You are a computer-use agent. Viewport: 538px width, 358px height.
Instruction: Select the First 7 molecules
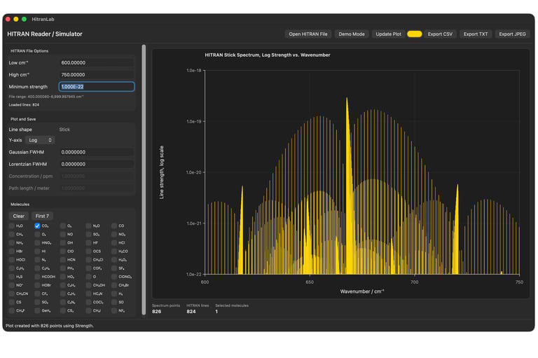[x=42, y=216]
